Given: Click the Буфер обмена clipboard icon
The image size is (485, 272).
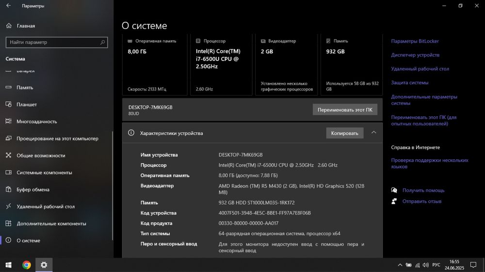Looking at the screenshot, I should [x=8, y=189].
